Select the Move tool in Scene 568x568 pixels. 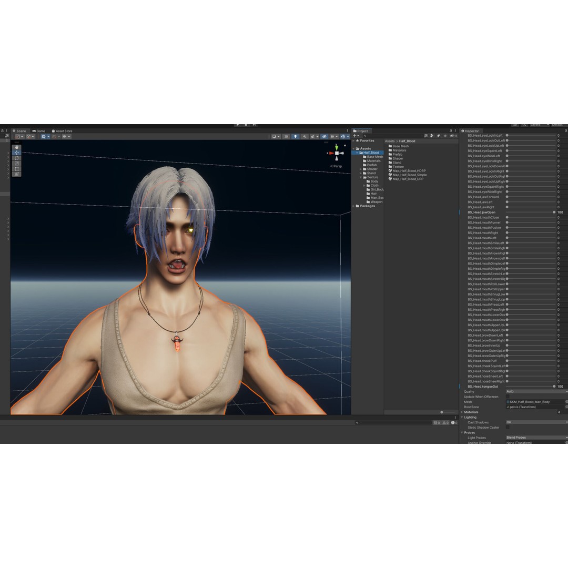pos(17,153)
